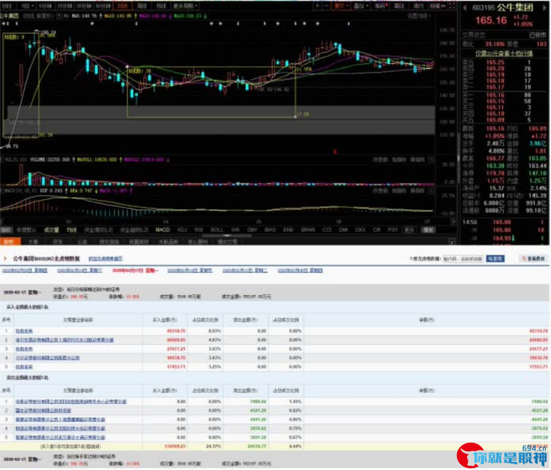Screen dimensions: 551x470
Task: Open seller row 2 securities branch link
Action: click(43, 411)
